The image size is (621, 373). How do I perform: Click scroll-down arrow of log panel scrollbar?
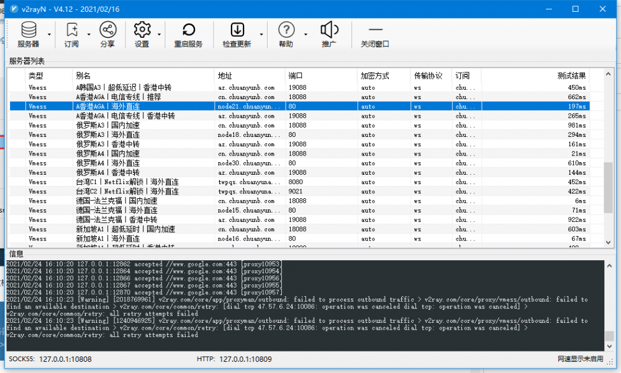[609, 346]
